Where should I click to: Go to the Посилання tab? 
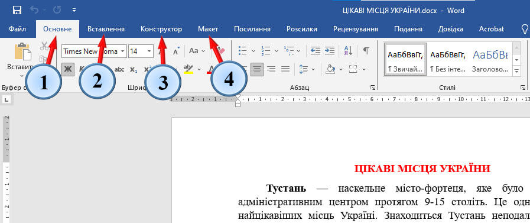pos(252,29)
